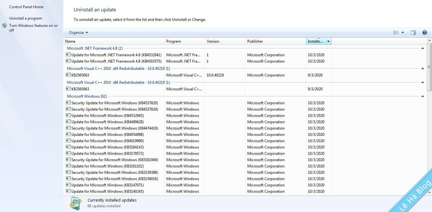Collapse the Microsoft .NET Framework 4.8 group
This screenshot has width=432, height=212.
tap(423, 48)
